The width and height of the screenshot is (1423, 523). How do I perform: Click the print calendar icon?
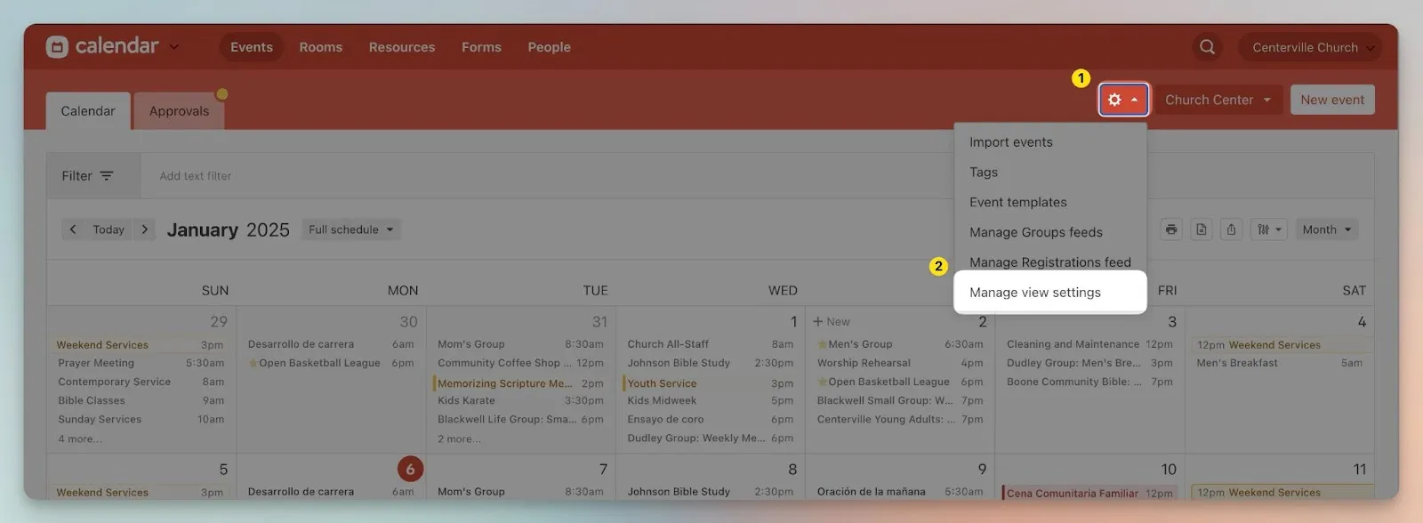[x=1171, y=229]
